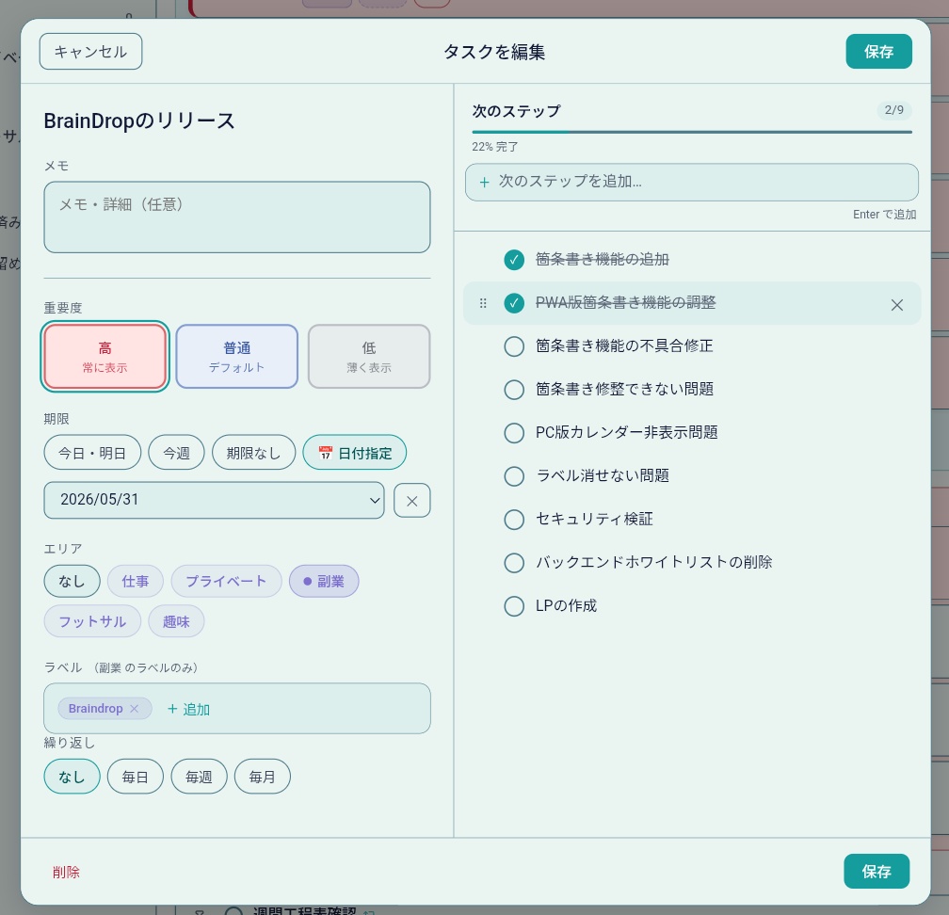Select the 副業 area chip
Viewport: 949px width, 915px height.
pos(324,581)
